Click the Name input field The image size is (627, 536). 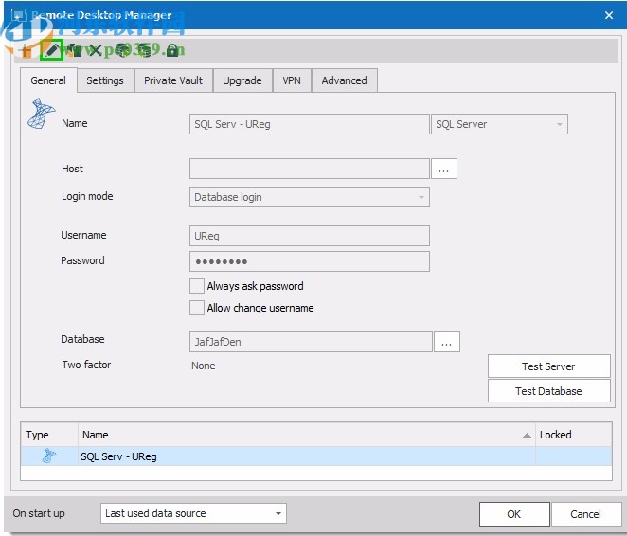pyautogui.click(x=310, y=124)
